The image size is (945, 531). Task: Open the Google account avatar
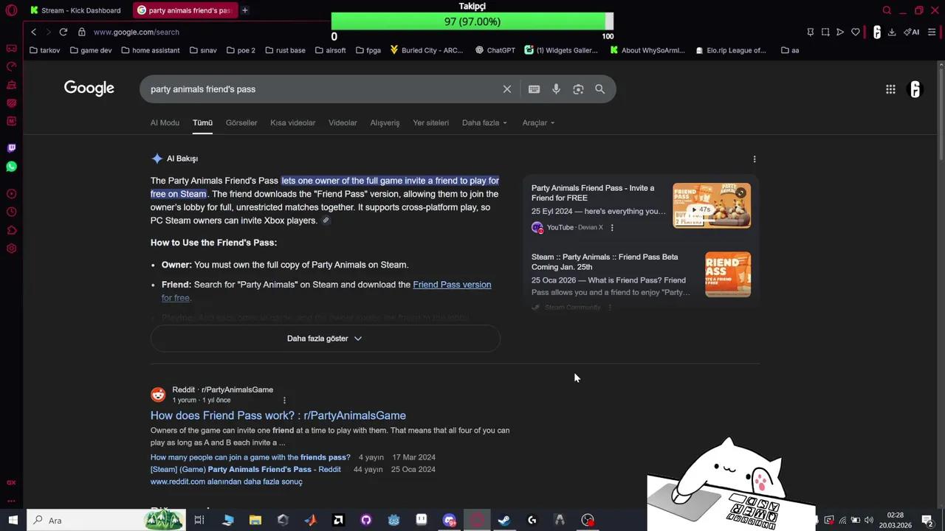915,89
